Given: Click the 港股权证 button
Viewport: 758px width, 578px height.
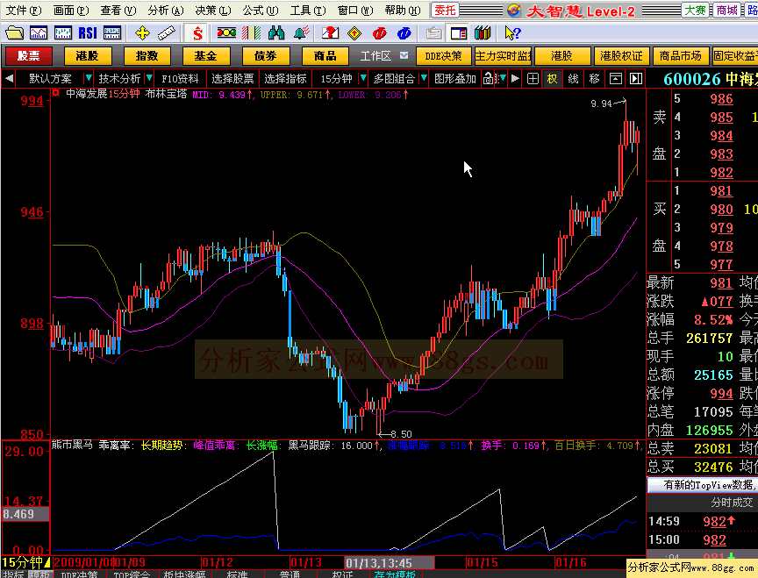Looking at the screenshot, I should point(621,56).
